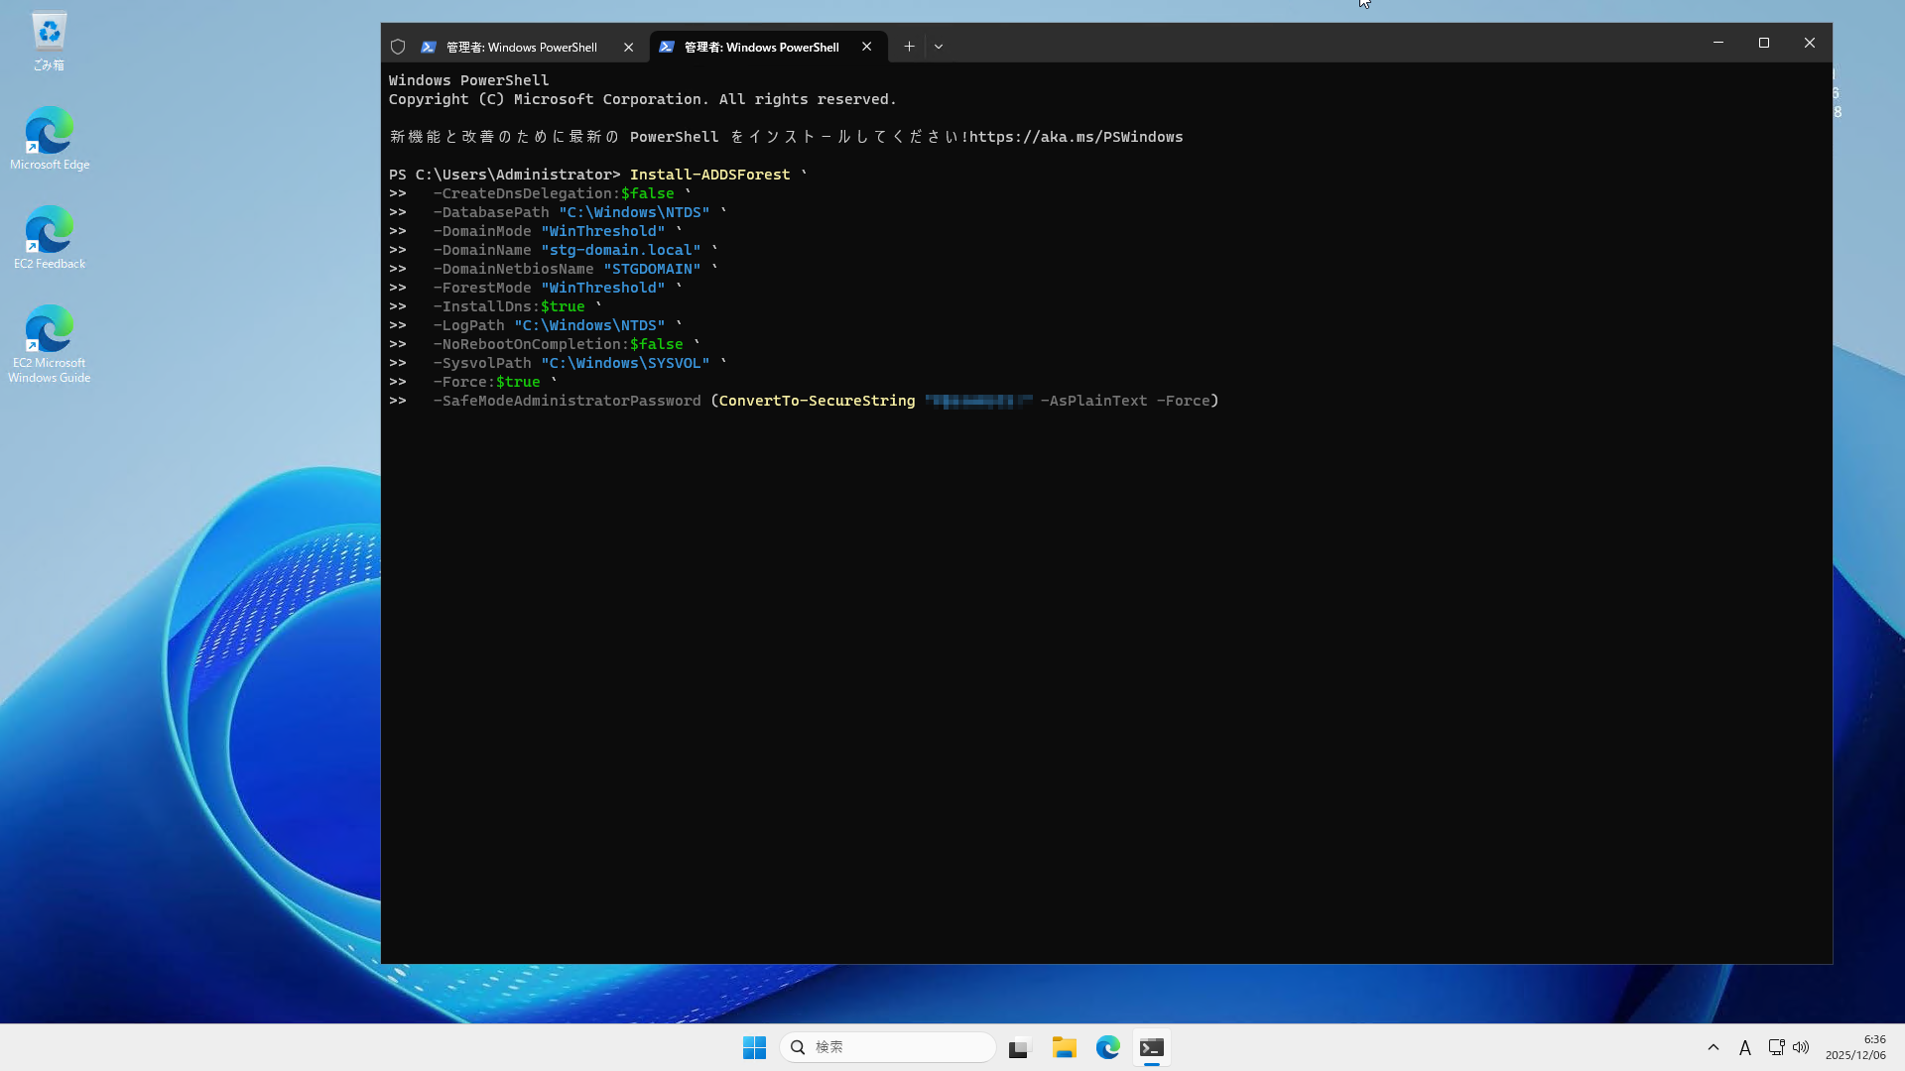
Task: Toggle the IME input mode indicator
Action: [1745, 1047]
